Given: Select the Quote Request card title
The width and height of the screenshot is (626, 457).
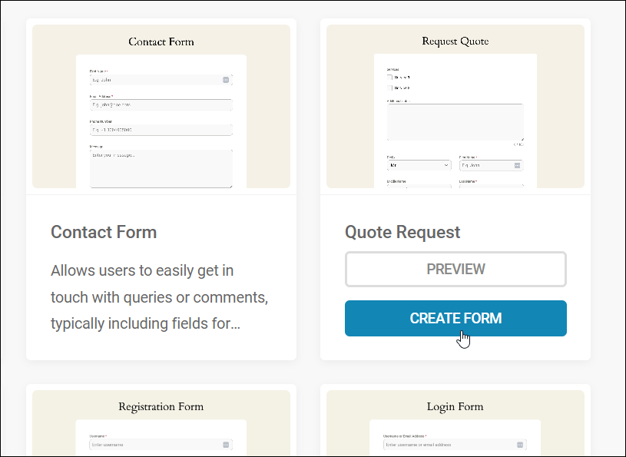Looking at the screenshot, I should (x=402, y=232).
